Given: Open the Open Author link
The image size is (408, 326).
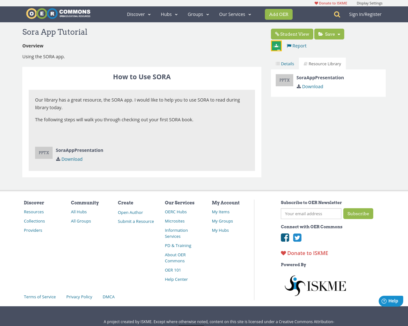Looking at the screenshot, I should click(130, 212).
